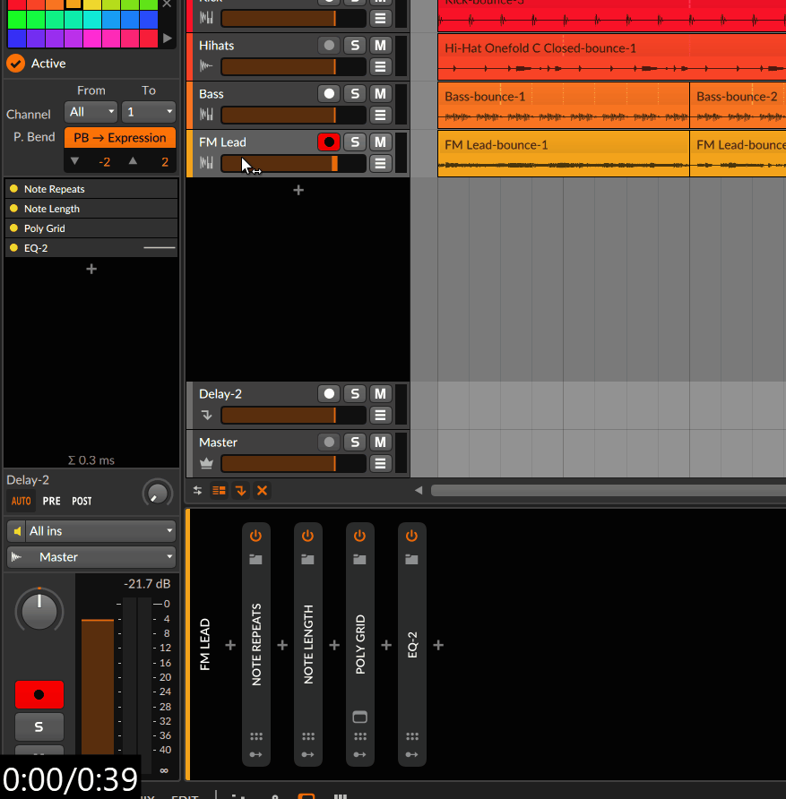This screenshot has width=786, height=799.
Task: Open the 'All ins' input dropdown
Action: coord(91,531)
